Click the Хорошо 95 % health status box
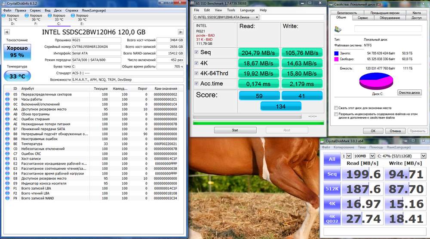Screen dimensions: 430x239 [x=17, y=52]
